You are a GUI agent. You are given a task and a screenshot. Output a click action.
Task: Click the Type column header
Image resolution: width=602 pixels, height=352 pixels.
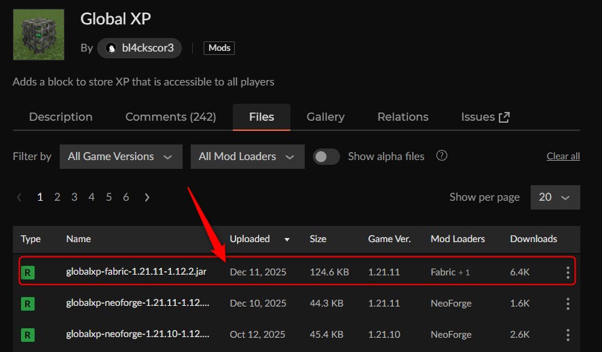31,239
